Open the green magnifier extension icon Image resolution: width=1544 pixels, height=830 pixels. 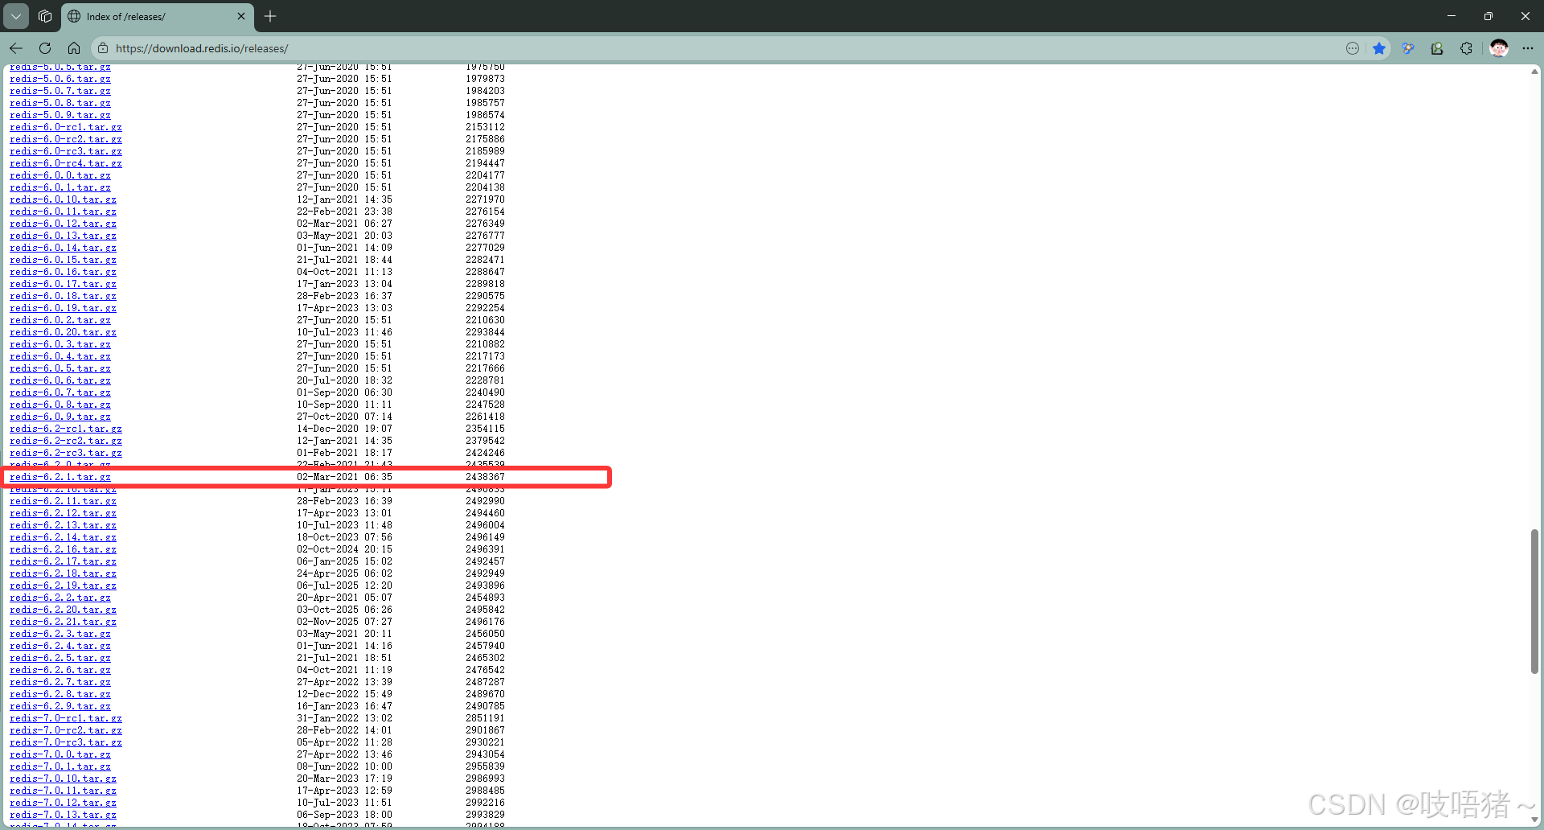pos(1437,48)
